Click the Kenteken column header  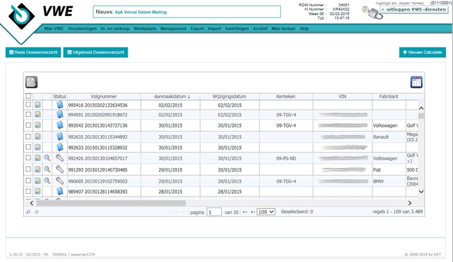[x=286, y=96]
